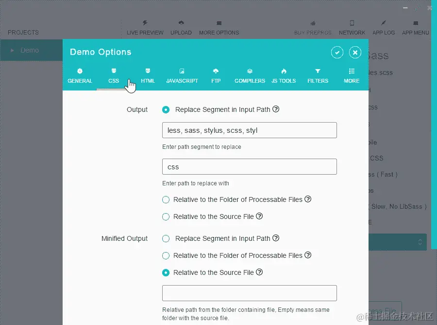Click the Projects header label
The image size is (437, 325).
[23, 33]
